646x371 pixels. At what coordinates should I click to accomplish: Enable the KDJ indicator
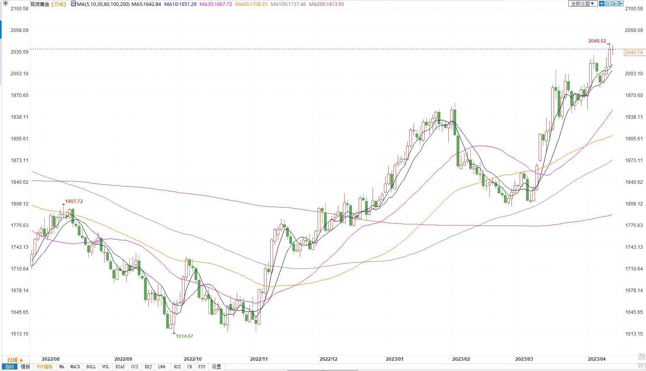[x=148, y=367]
